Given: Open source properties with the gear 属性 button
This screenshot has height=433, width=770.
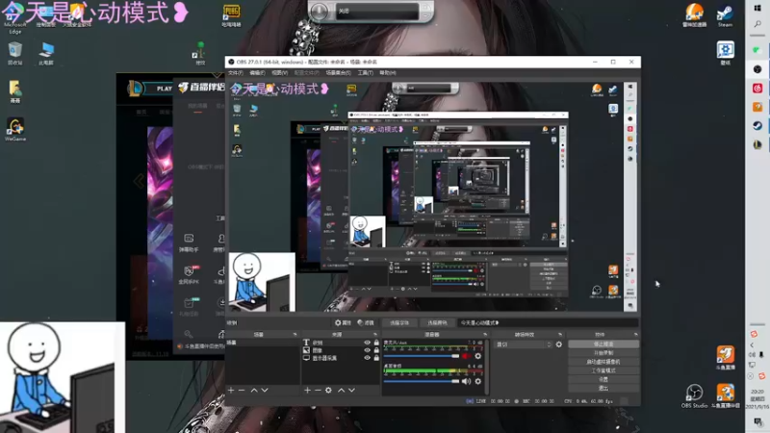Looking at the screenshot, I should (343, 322).
